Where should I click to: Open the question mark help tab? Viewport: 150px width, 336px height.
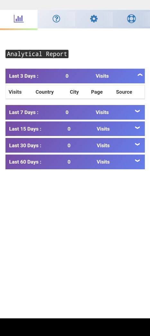pyautogui.click(x=56, y=19)
